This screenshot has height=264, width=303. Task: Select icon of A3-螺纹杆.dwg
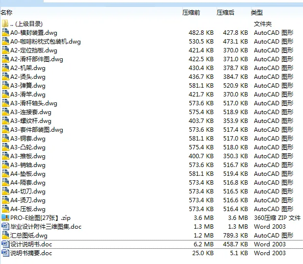[5, 120]
